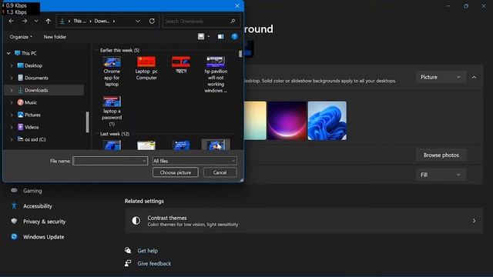Screen dimensions: 493x277
Task: Collapse the personalize background section chevron
Action: pos(475,77)
